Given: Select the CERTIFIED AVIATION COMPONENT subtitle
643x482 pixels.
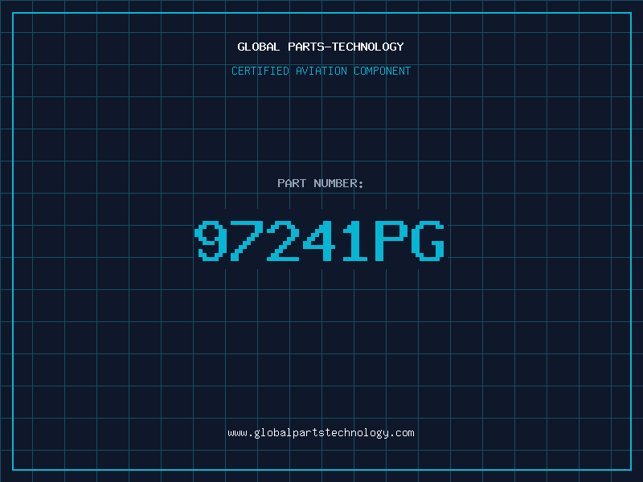Looking at the screenshot, I should point(321,71).
